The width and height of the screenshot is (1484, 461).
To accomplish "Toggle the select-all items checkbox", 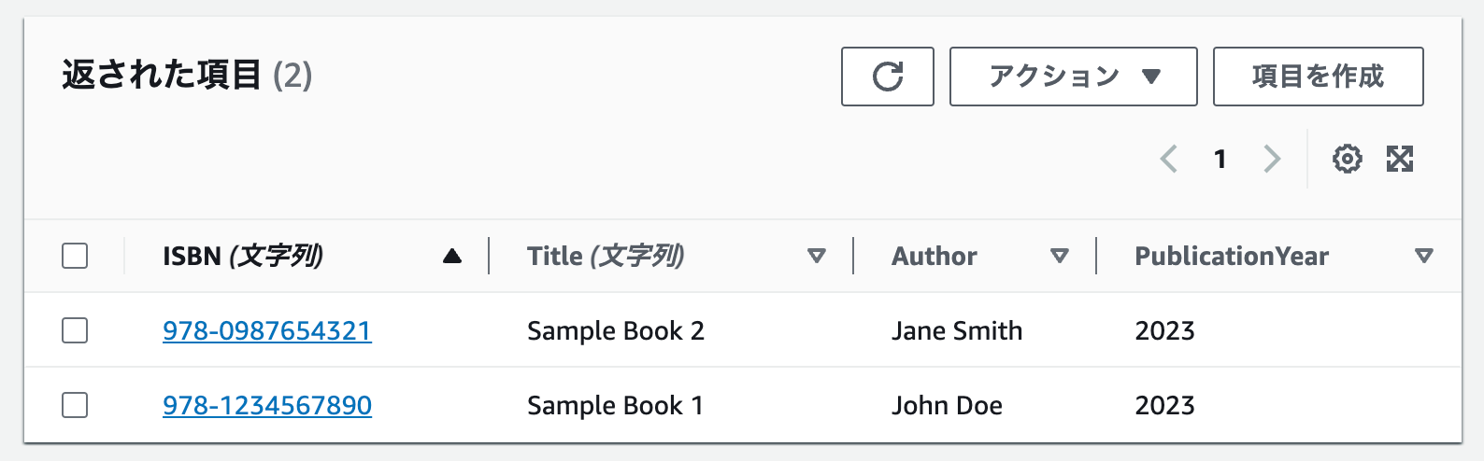I will (x=75, y=256).
